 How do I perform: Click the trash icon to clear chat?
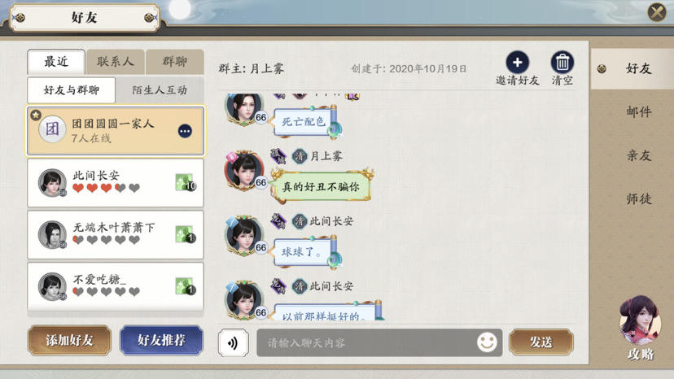(x=562, y=63)
